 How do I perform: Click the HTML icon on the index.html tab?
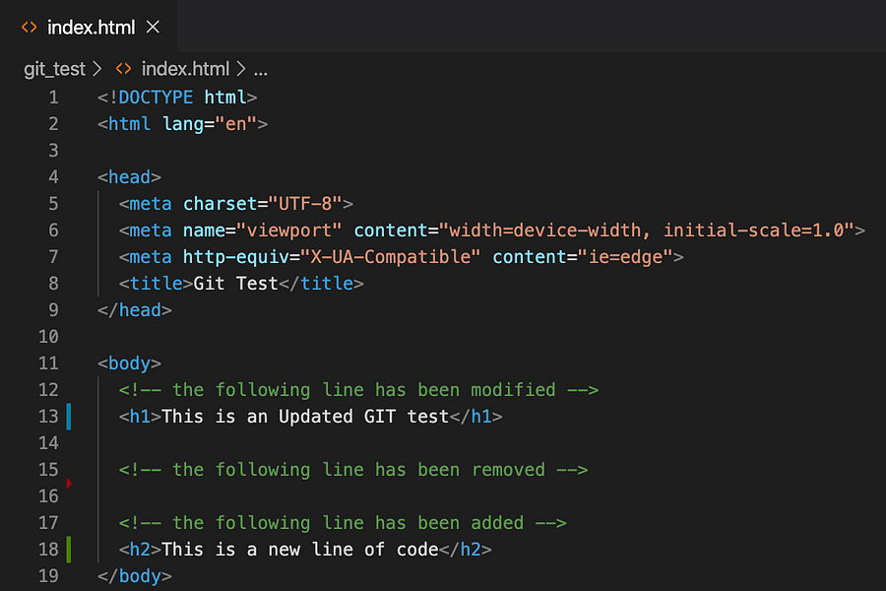click(x=29, y=28)
